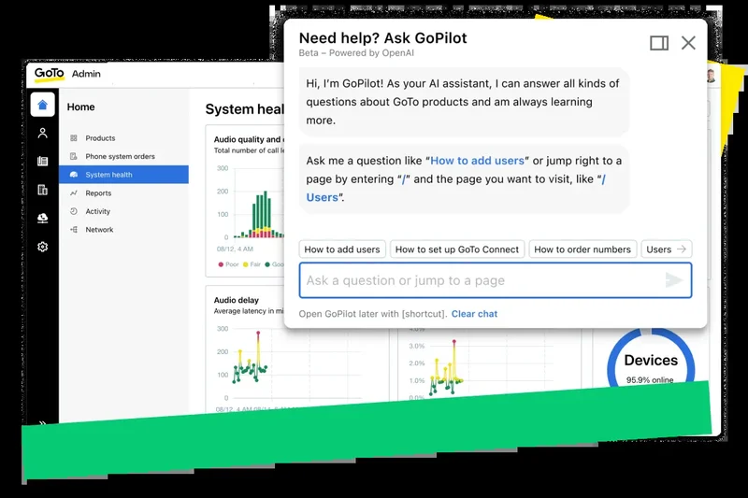Open the Network menu item
This screenshot has width=748, height=498.
pos(99,230)
